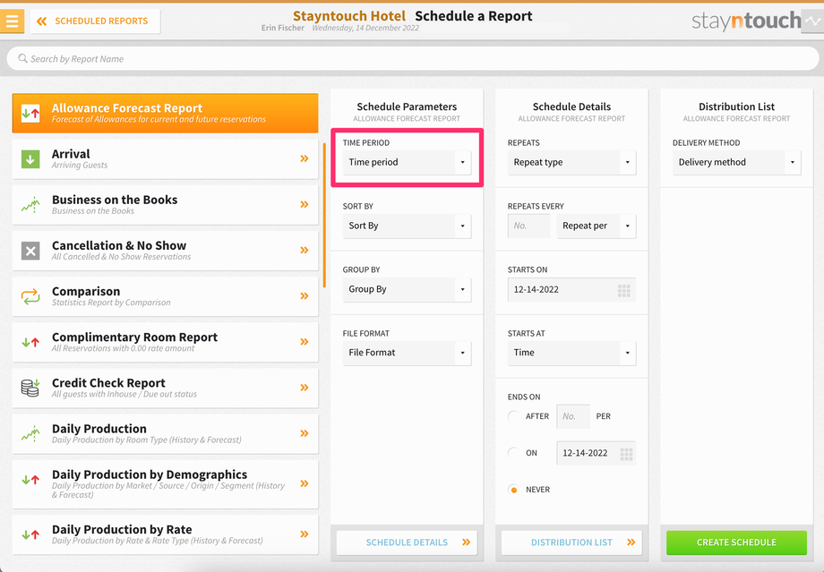Viewport: 824px width, 572px height.
Task: Open the Starts On calendar picker icon
Action: pos(623,290)
